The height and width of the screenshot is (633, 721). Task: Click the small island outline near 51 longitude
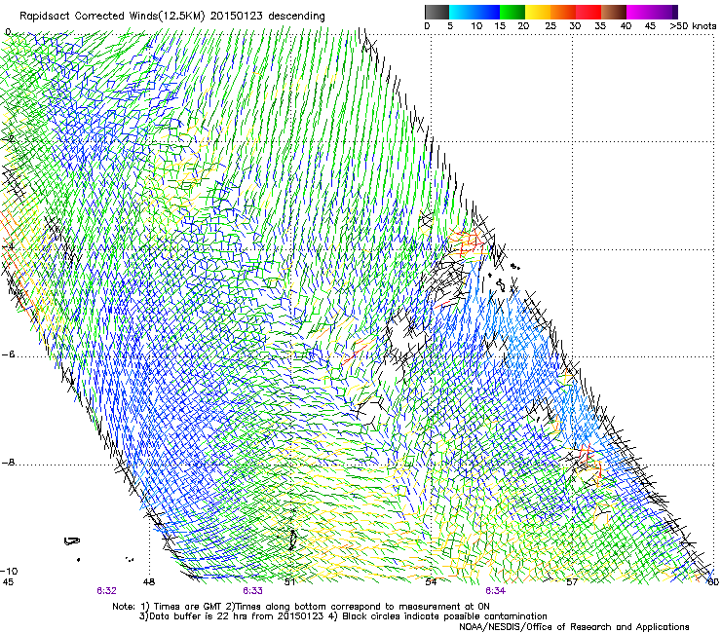292,540
